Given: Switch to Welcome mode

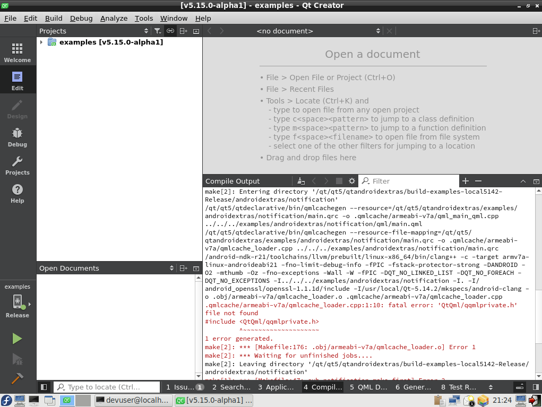Looking at the screenshot, I should click(x=18, y=53).
